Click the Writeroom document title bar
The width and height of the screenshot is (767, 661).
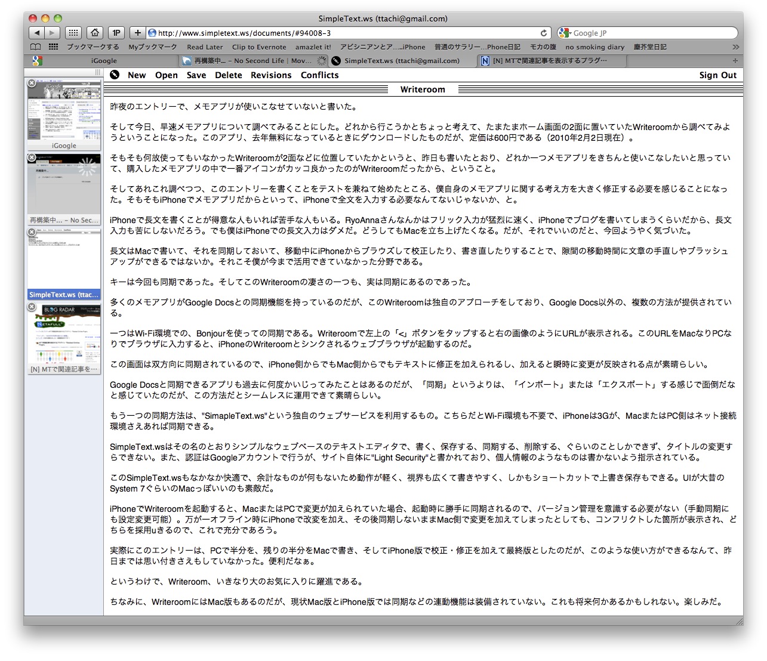423,89
